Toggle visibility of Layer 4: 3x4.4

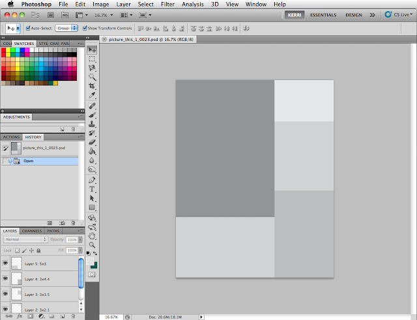pos(5,279)
